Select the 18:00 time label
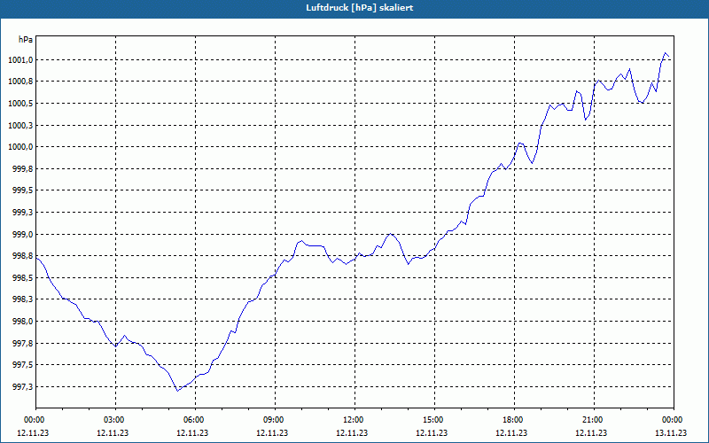 (x=514, y=420)
